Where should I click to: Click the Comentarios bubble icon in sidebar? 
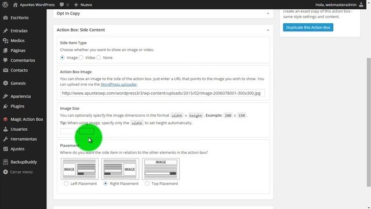[x=6, y=60]
